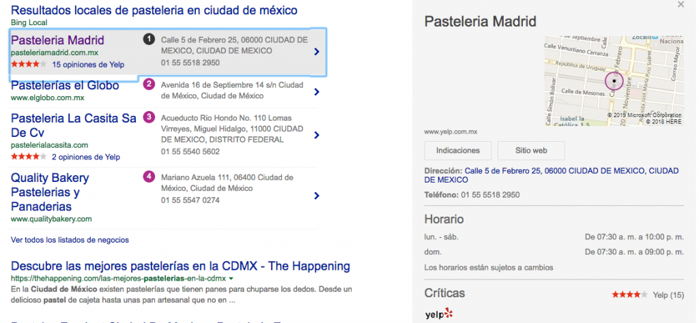Viewport: 699px width, 323px height.
Task: Click Calle 5 de Febrero address in listing
Action: 235,46
